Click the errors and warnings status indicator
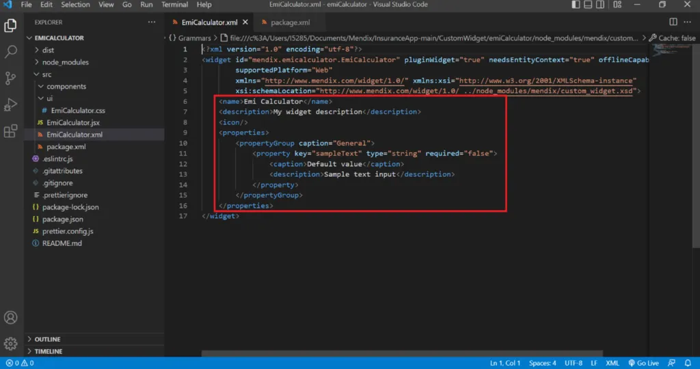Viewport: 700px width, 369px height. pos(20,364)
